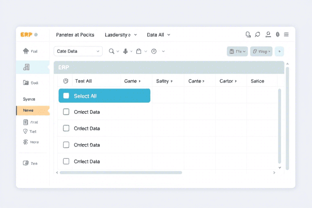Open the building/report icon in the sidebar
This screenshot has height=208, width=312.
pyautogui.click(x=26, y=67)
